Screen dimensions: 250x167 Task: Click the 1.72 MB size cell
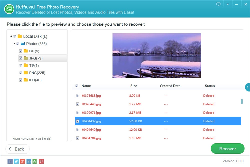click(x=135, y=104)
